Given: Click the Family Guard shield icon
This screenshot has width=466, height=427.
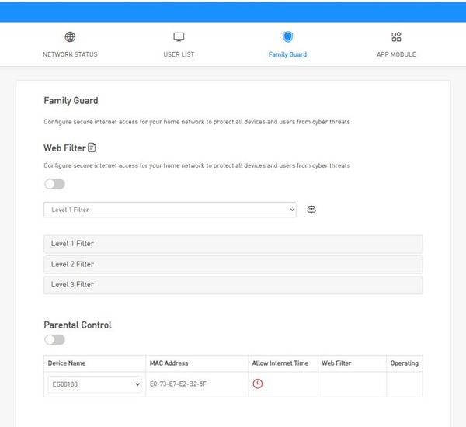Looking at the screenshot, I should (x=287, y=37).
